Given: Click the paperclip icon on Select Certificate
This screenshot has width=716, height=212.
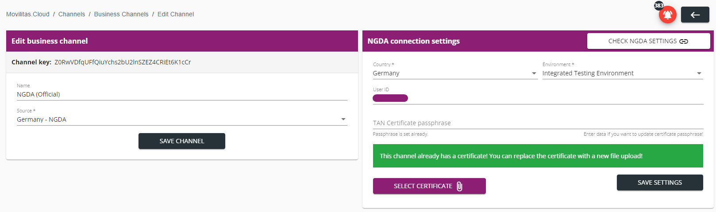Looking at the screenshot, I should click(x=459, y=186).
